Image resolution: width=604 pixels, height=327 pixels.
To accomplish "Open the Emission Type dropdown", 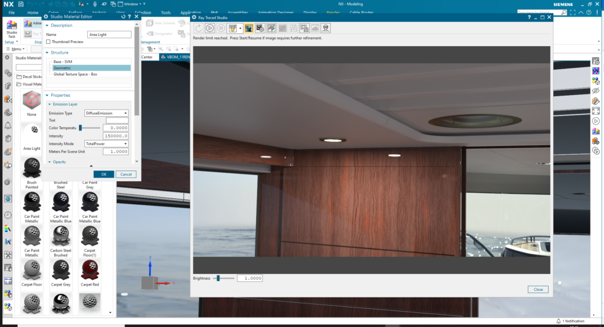I will [x=106, y=113].
